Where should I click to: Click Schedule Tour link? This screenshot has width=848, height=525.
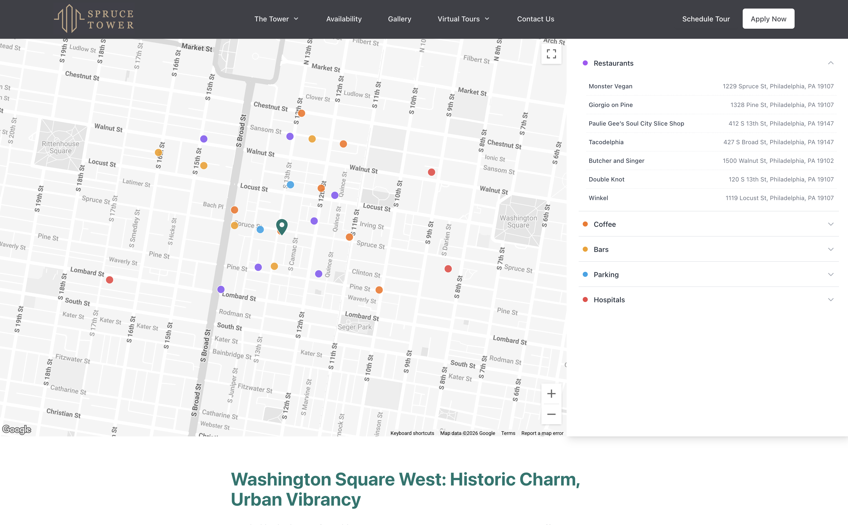(x=705, y=19)
